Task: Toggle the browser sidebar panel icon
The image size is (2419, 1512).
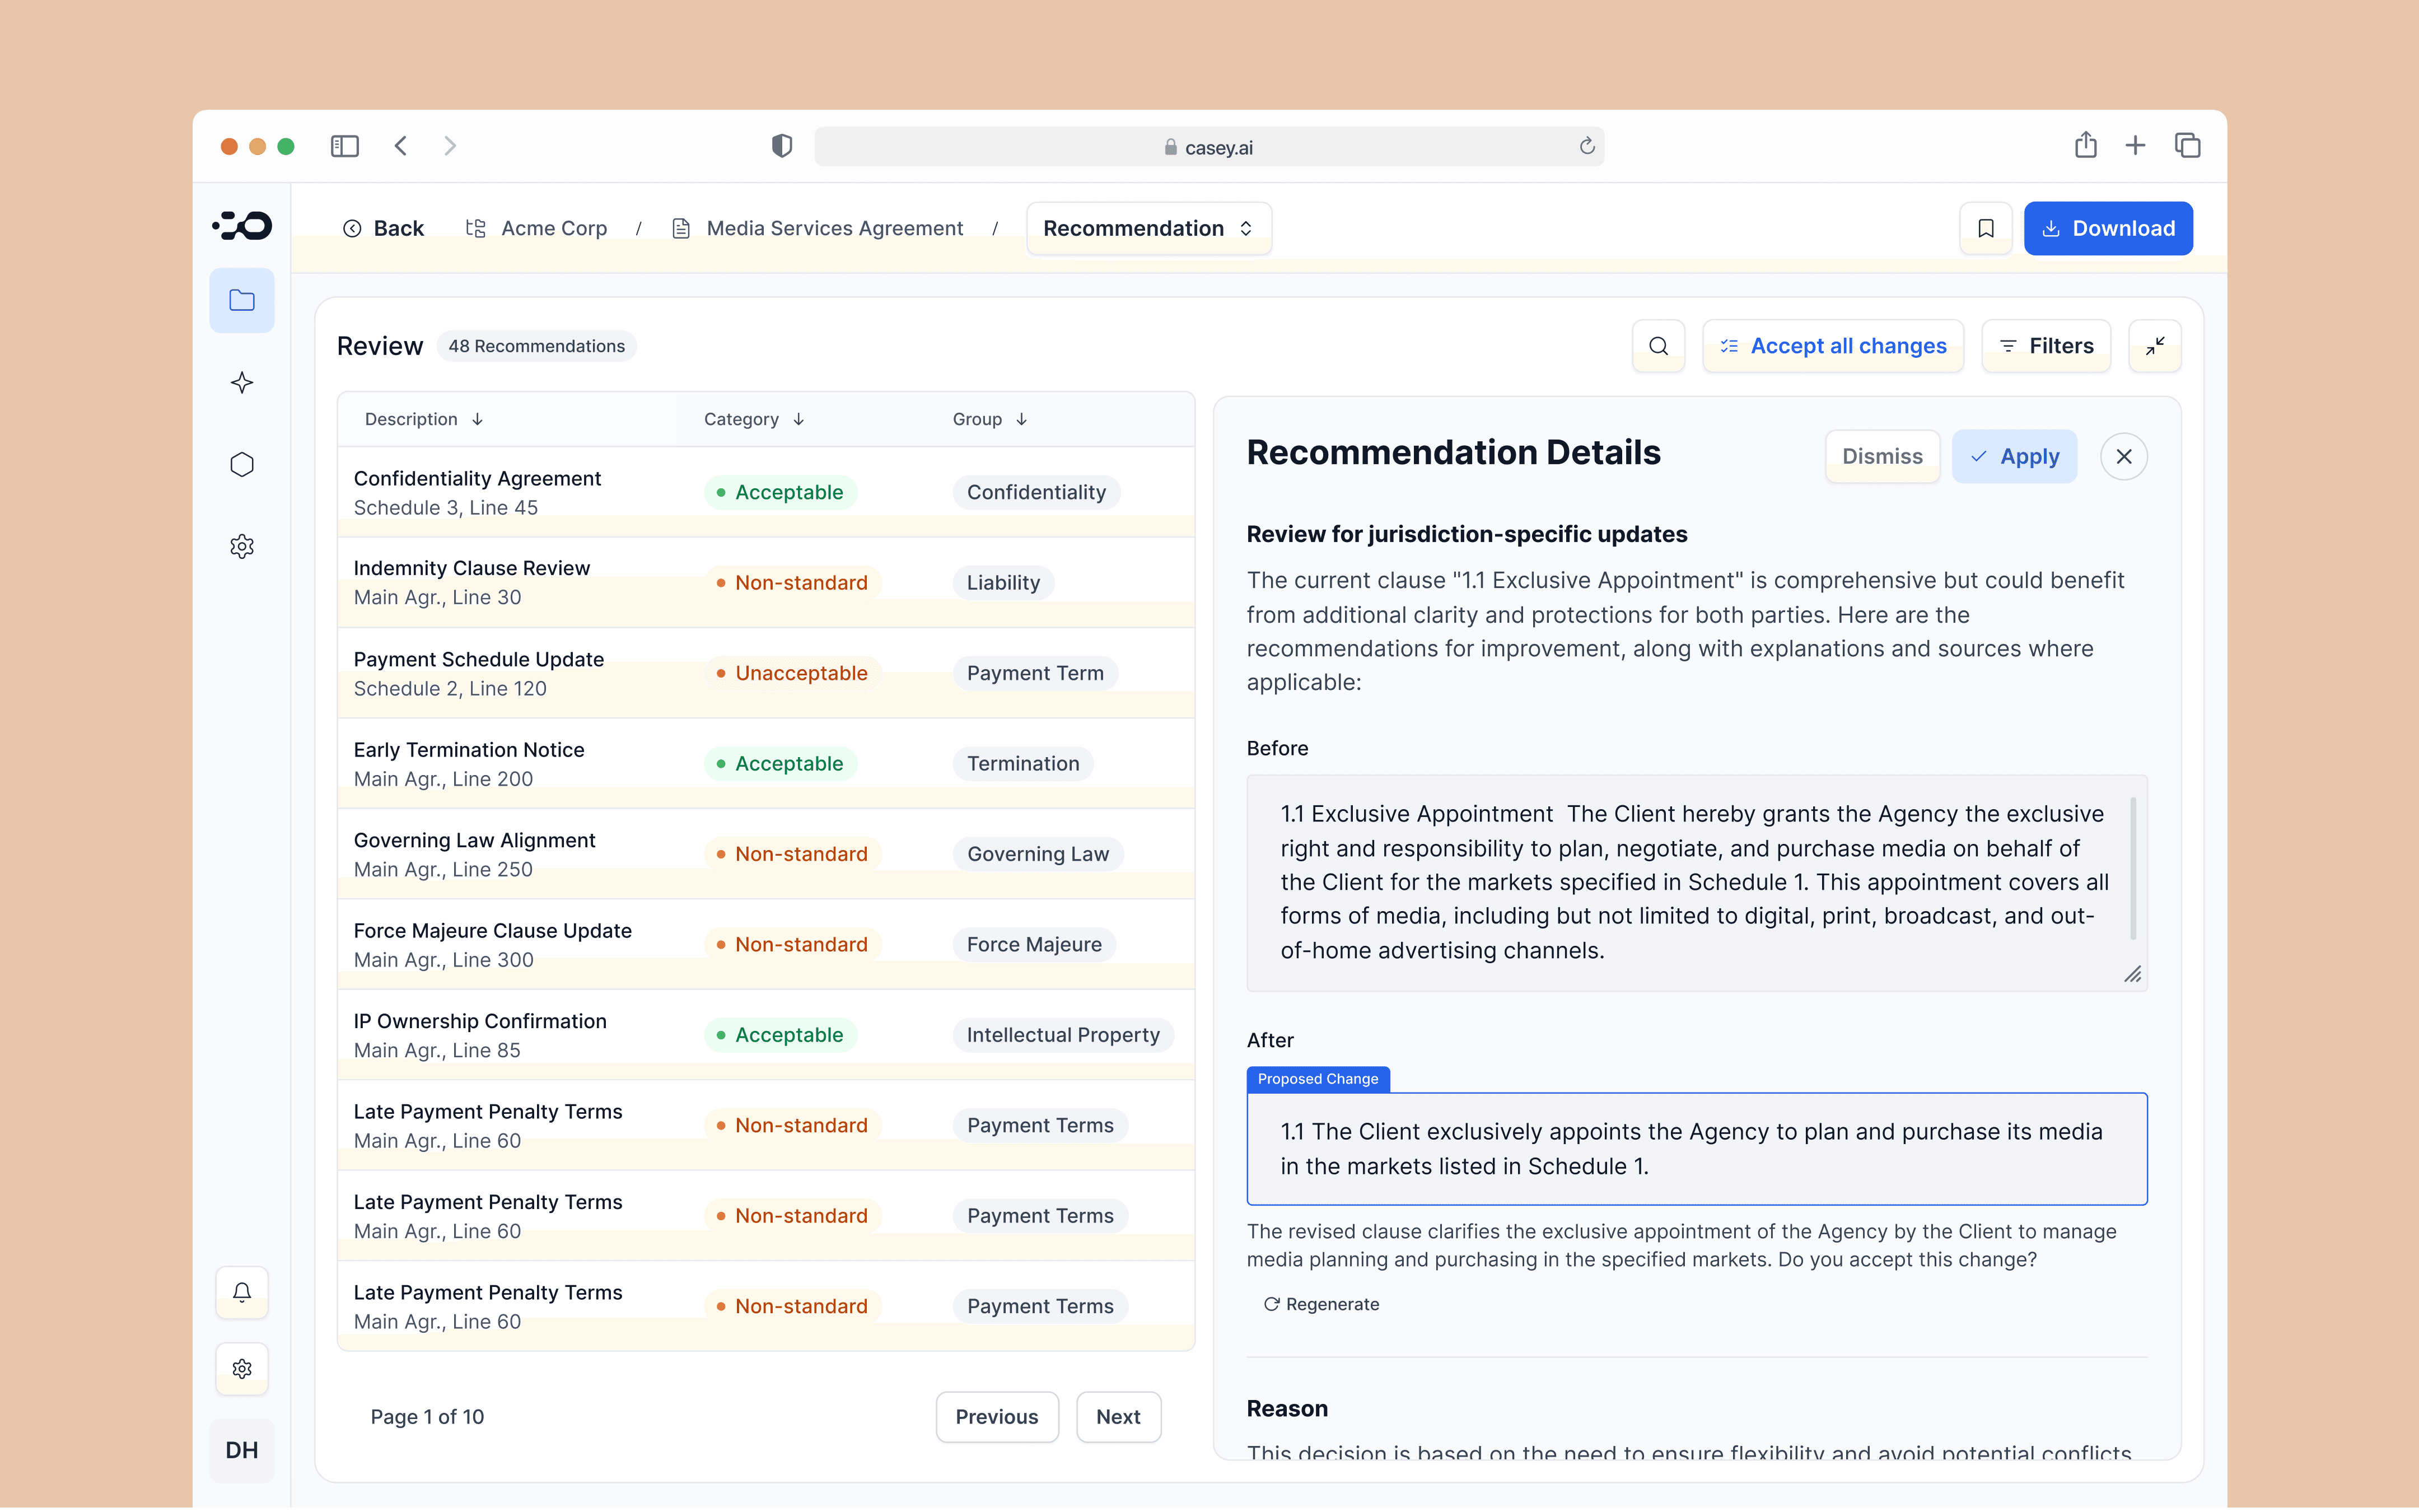Action: tap(344, 146)
